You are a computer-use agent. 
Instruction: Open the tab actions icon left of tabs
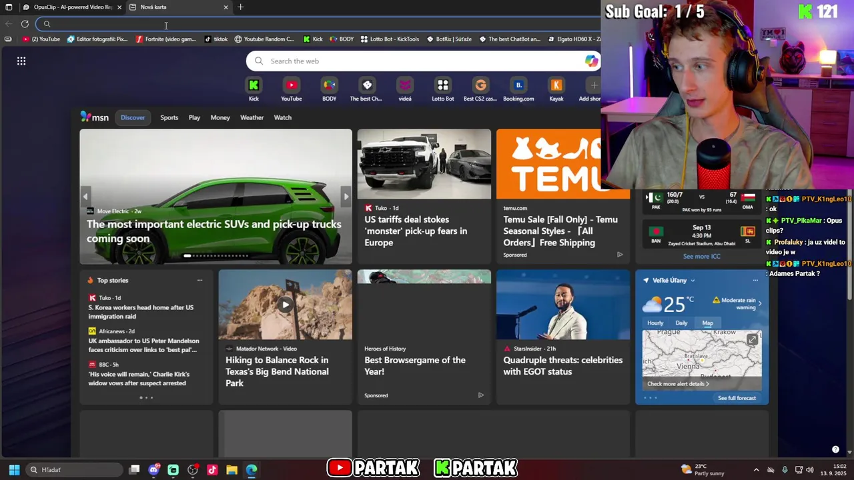click(x=9, y=7)
